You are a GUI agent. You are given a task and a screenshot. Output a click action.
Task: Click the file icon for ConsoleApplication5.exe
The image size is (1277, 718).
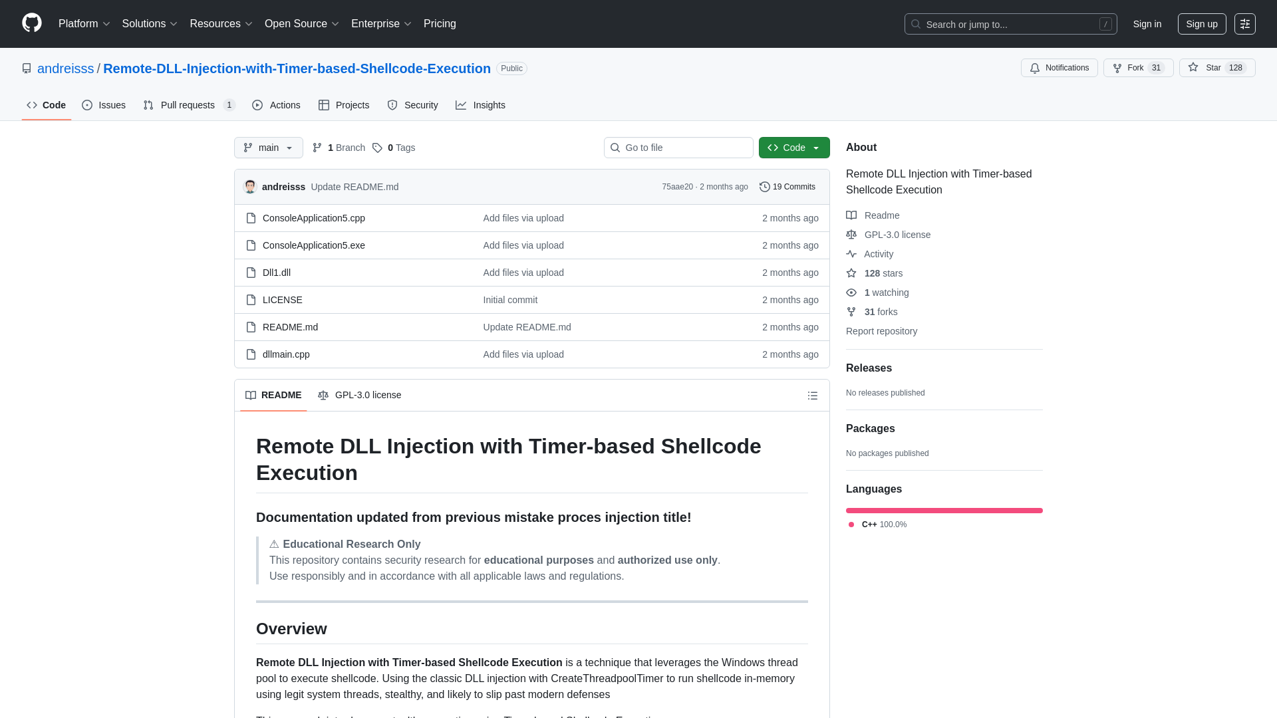pyautogui.click(x=251, y=245)
